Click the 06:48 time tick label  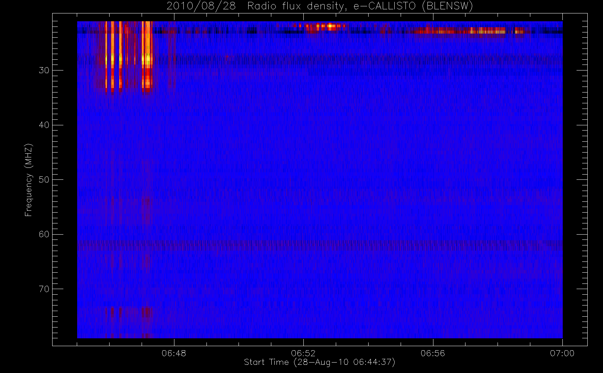pyautogui.click(x=174, y=353)
